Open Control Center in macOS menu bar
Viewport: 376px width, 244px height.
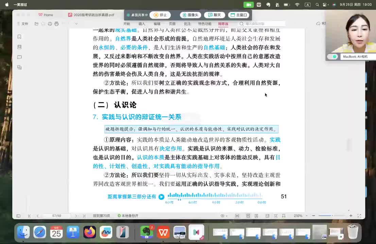click(325, 4)
